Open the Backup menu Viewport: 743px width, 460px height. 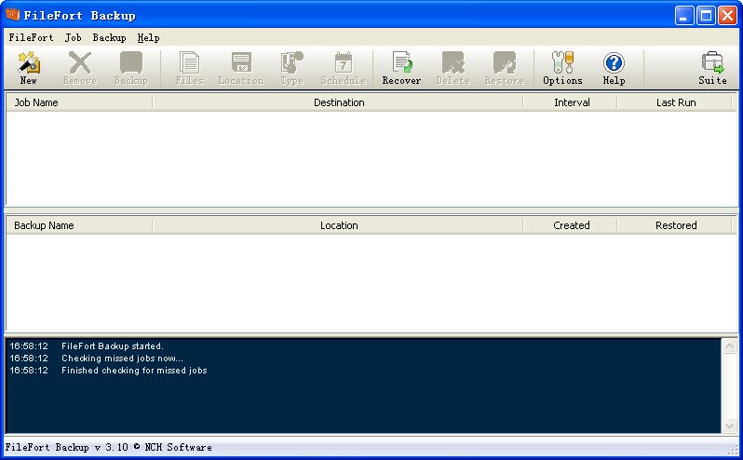click(109, 38)
